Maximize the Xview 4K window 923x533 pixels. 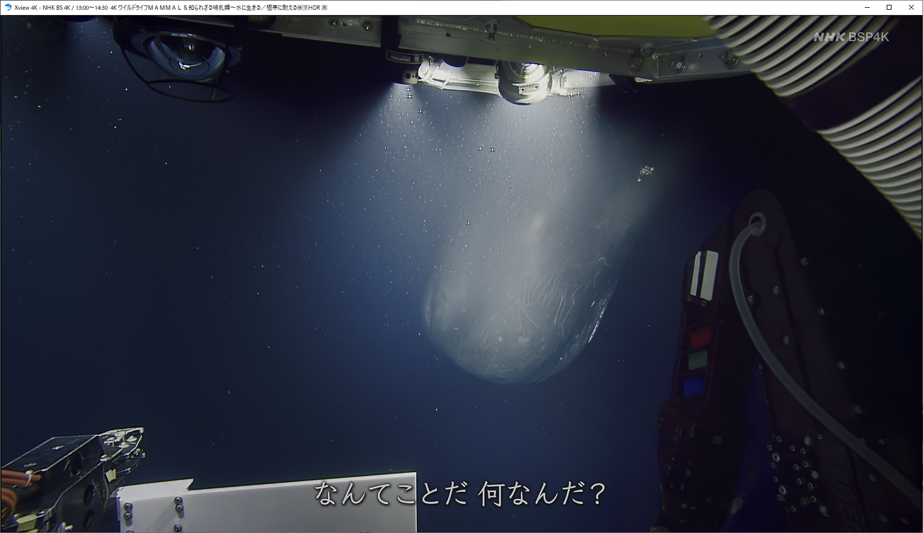889,7
